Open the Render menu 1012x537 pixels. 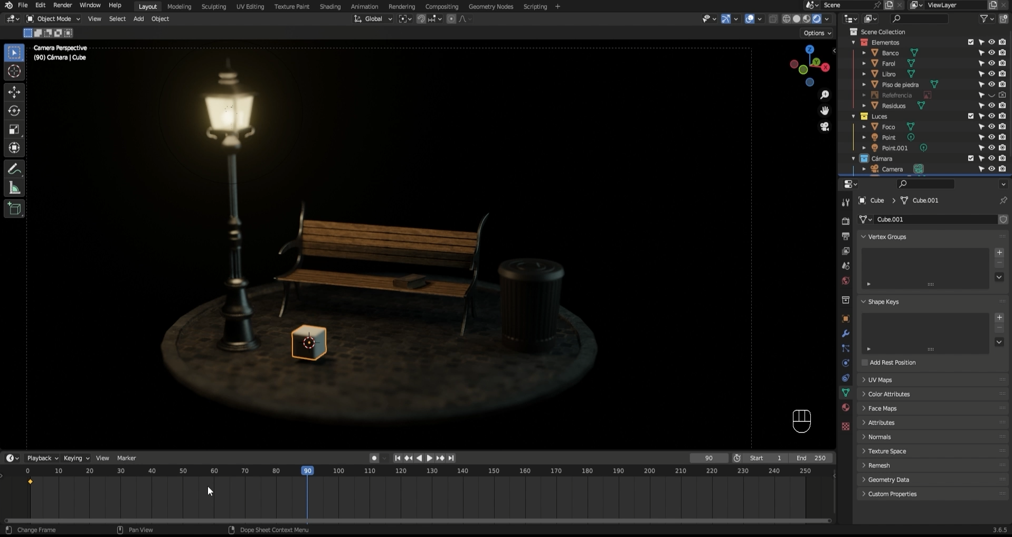[62, 5]
